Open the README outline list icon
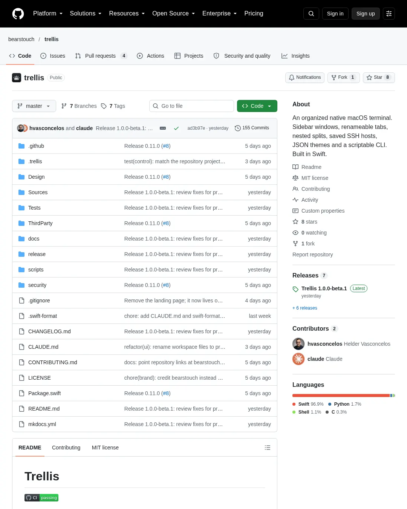The width and height of the screenshot is (407, 509). tap(268, 448)
